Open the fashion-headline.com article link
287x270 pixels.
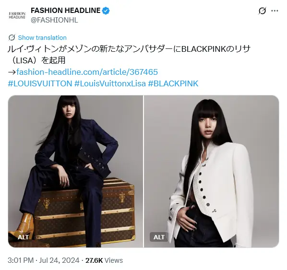[87, 72]
